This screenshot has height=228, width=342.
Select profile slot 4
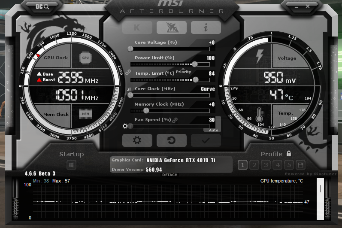tap(278, 165)
